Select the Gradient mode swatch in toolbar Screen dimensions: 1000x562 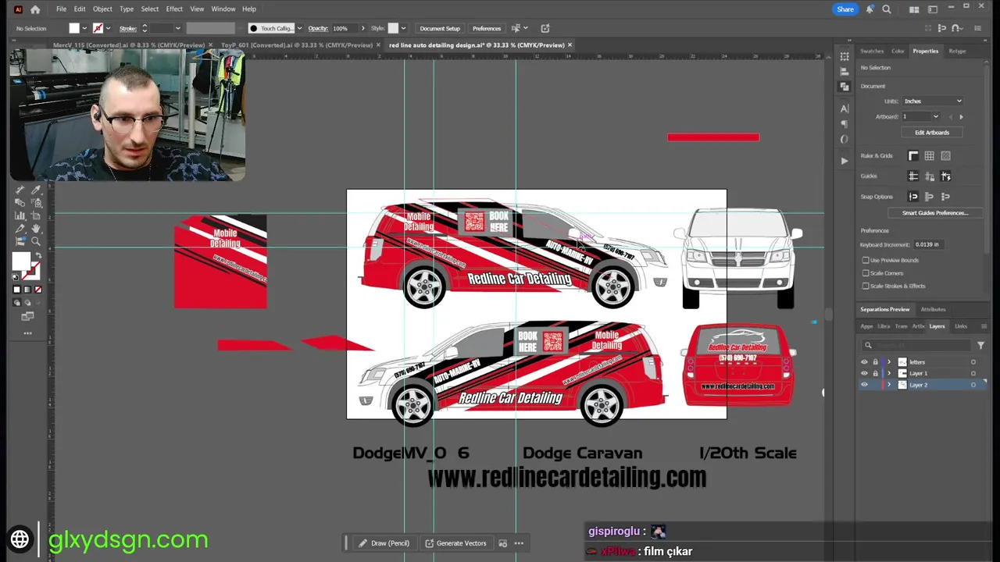pos(27,290)
